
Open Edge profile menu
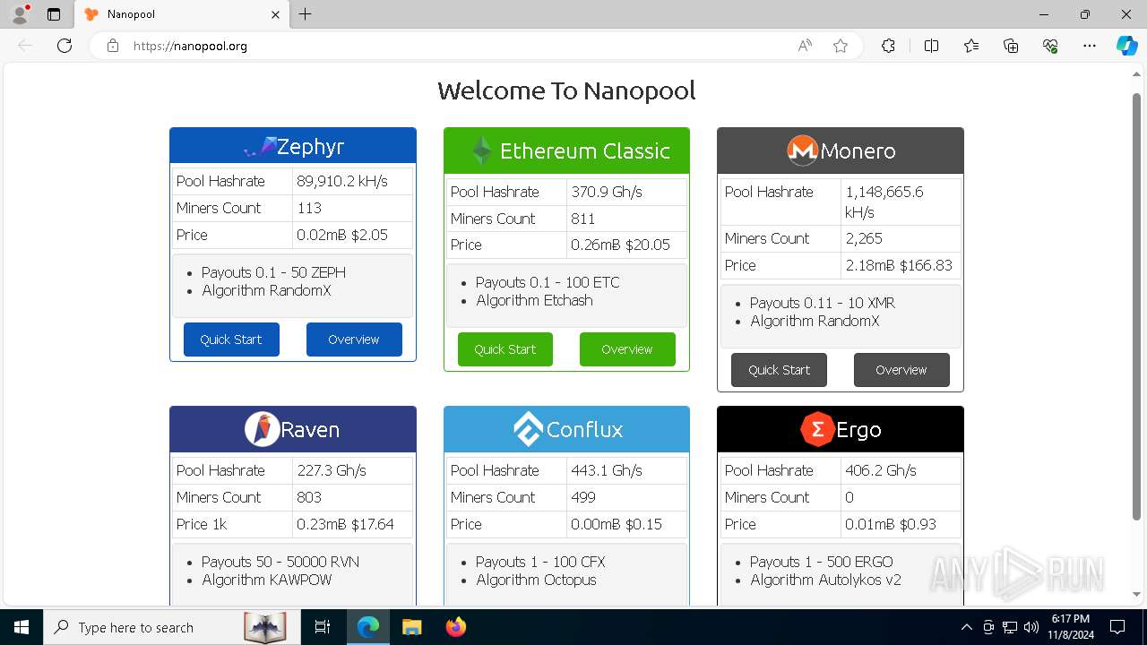(20, 14)
